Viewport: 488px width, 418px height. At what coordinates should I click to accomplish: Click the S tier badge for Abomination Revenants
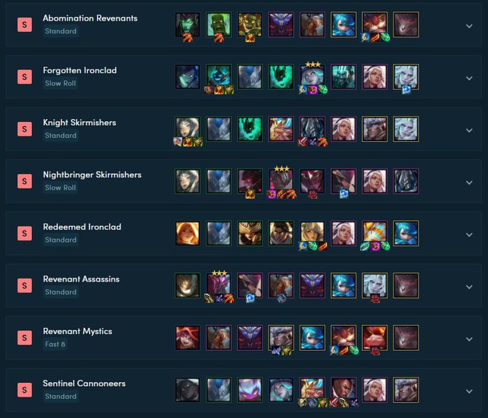(24, 24)
